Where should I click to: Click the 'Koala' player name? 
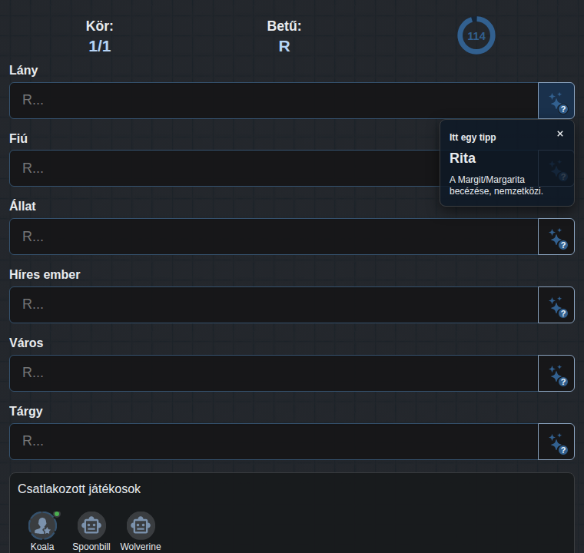42,547
